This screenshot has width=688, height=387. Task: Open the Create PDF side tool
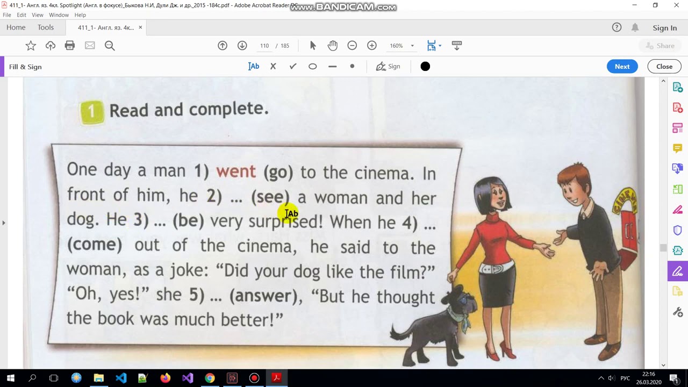tap(678, 108)
